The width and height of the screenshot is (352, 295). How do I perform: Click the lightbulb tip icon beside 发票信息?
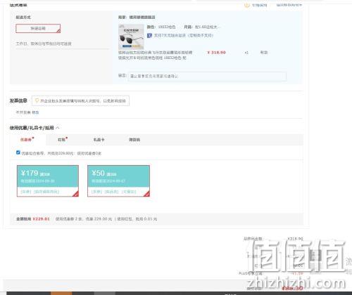[x=37, y=100]
